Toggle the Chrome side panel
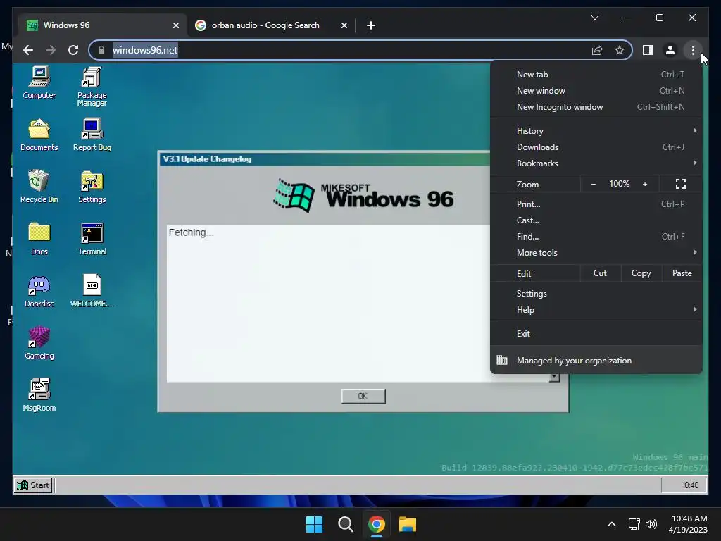 point(648,50)
